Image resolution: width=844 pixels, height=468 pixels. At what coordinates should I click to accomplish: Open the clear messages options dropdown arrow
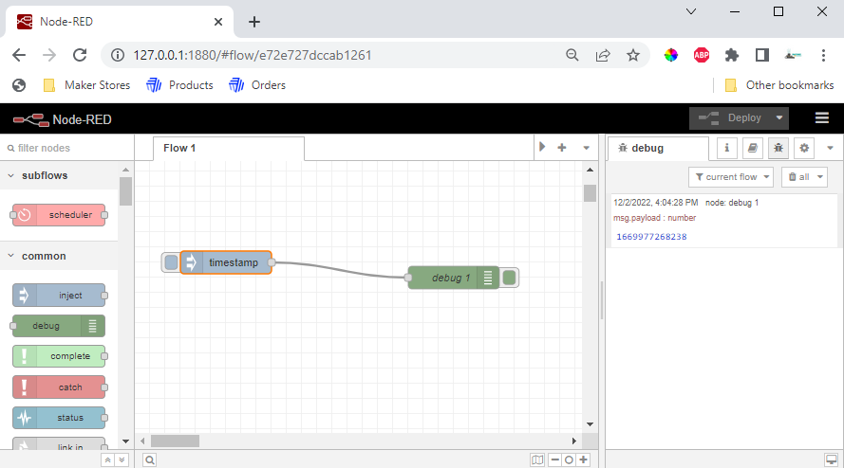820,177
